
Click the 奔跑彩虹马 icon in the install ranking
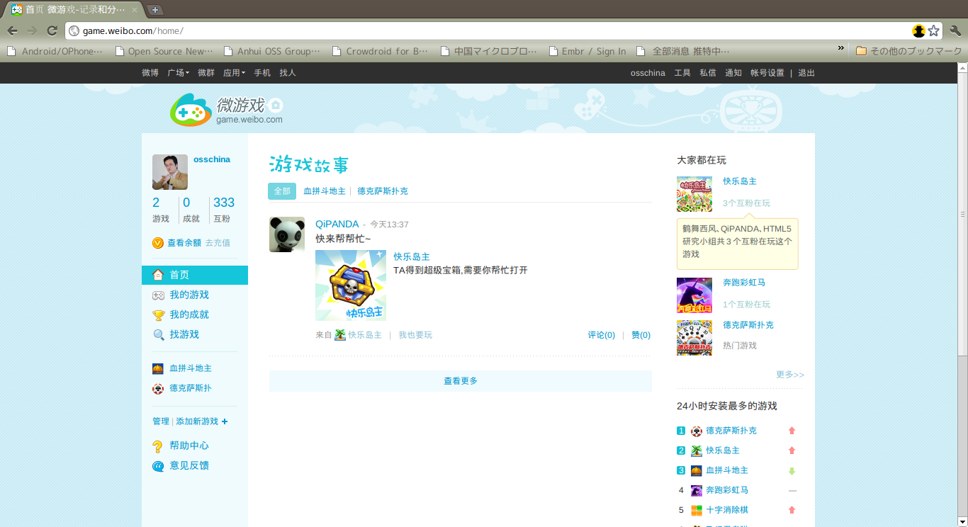pos(697,490)
